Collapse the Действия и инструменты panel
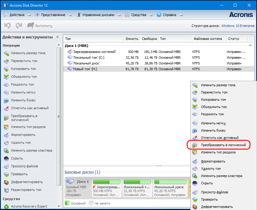Image resolution: width=257 pixels, height=210 pixels. [x=57, y=37]
